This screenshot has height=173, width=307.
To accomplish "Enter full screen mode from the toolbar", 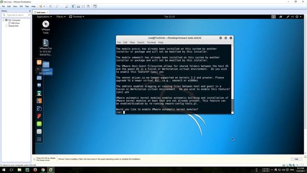I will coord(83,6).
